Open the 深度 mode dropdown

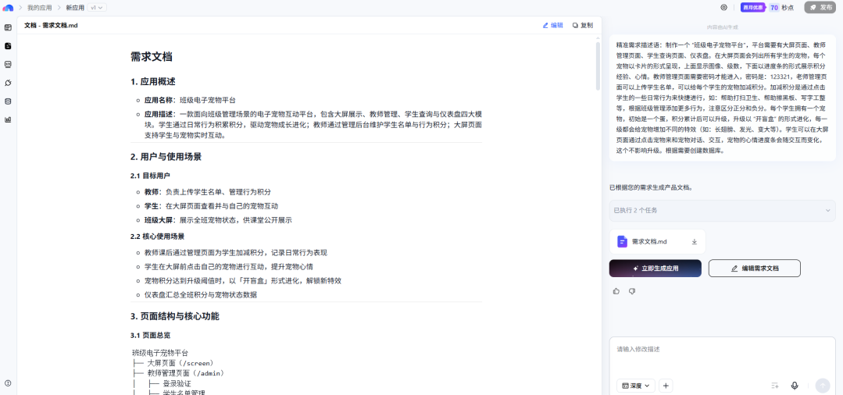coord(636,386)
